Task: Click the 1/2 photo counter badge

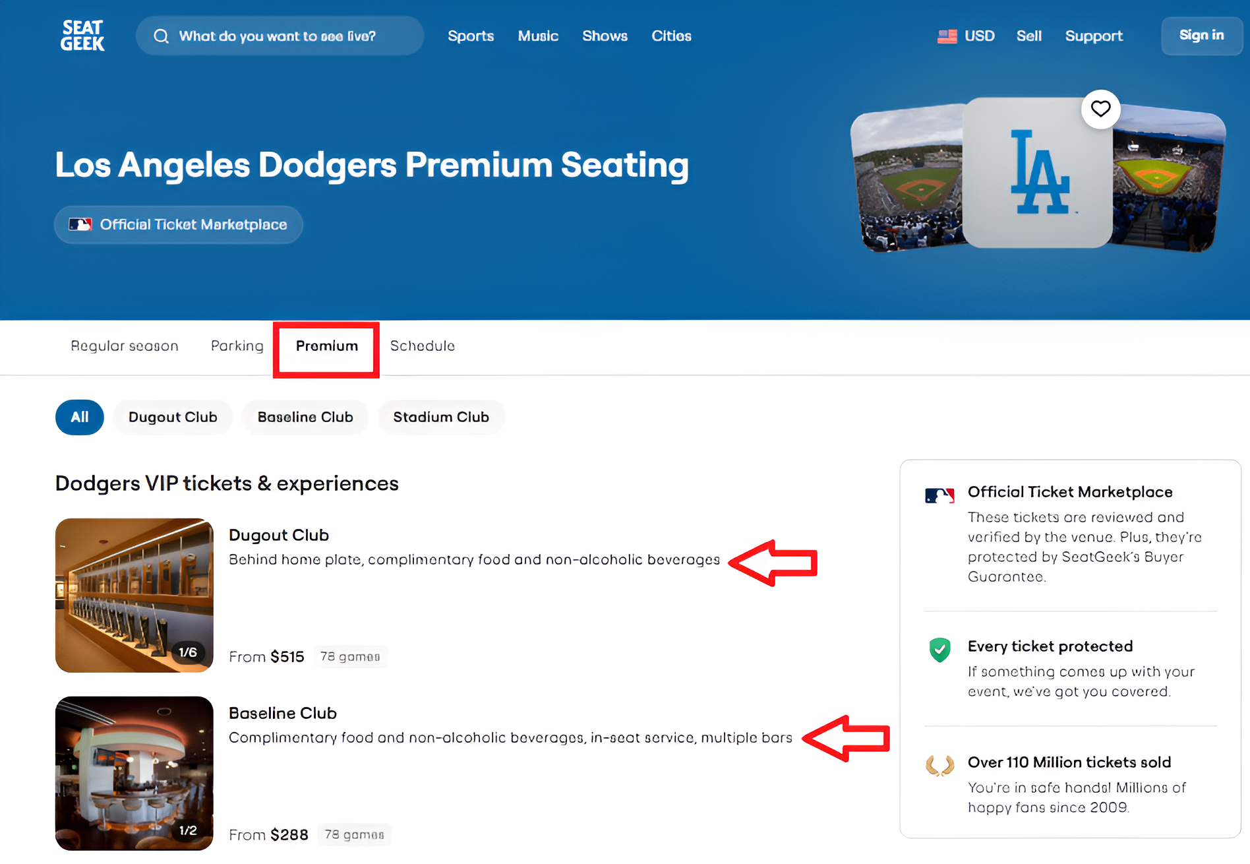Action: coord(188,830)
